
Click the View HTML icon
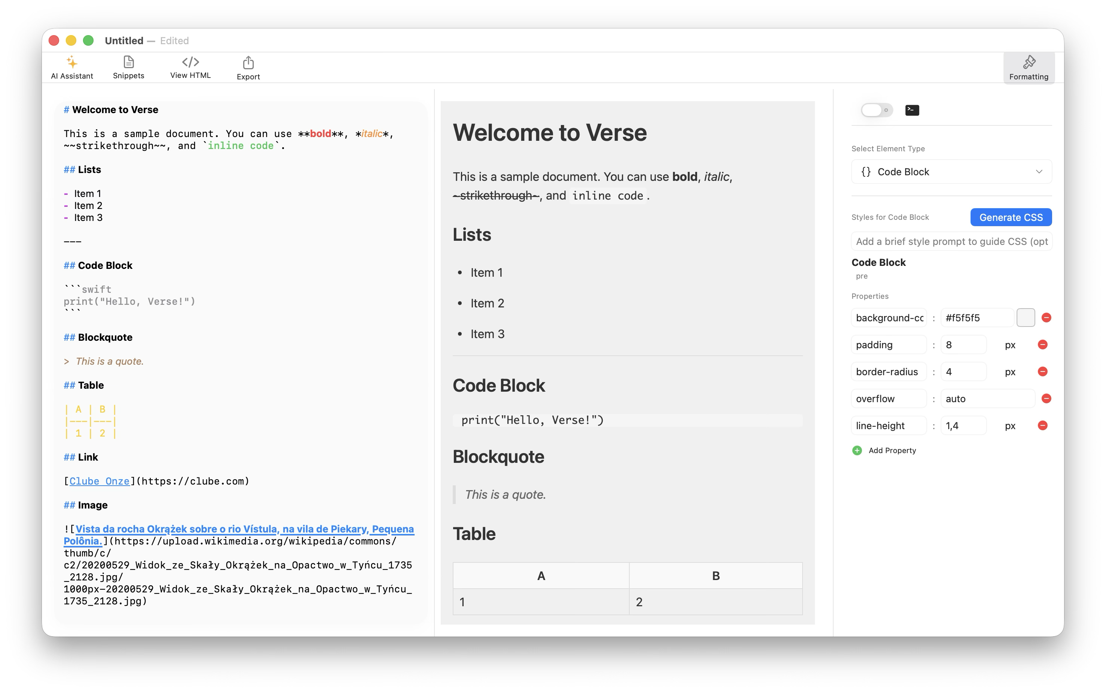tap(190, 62)
